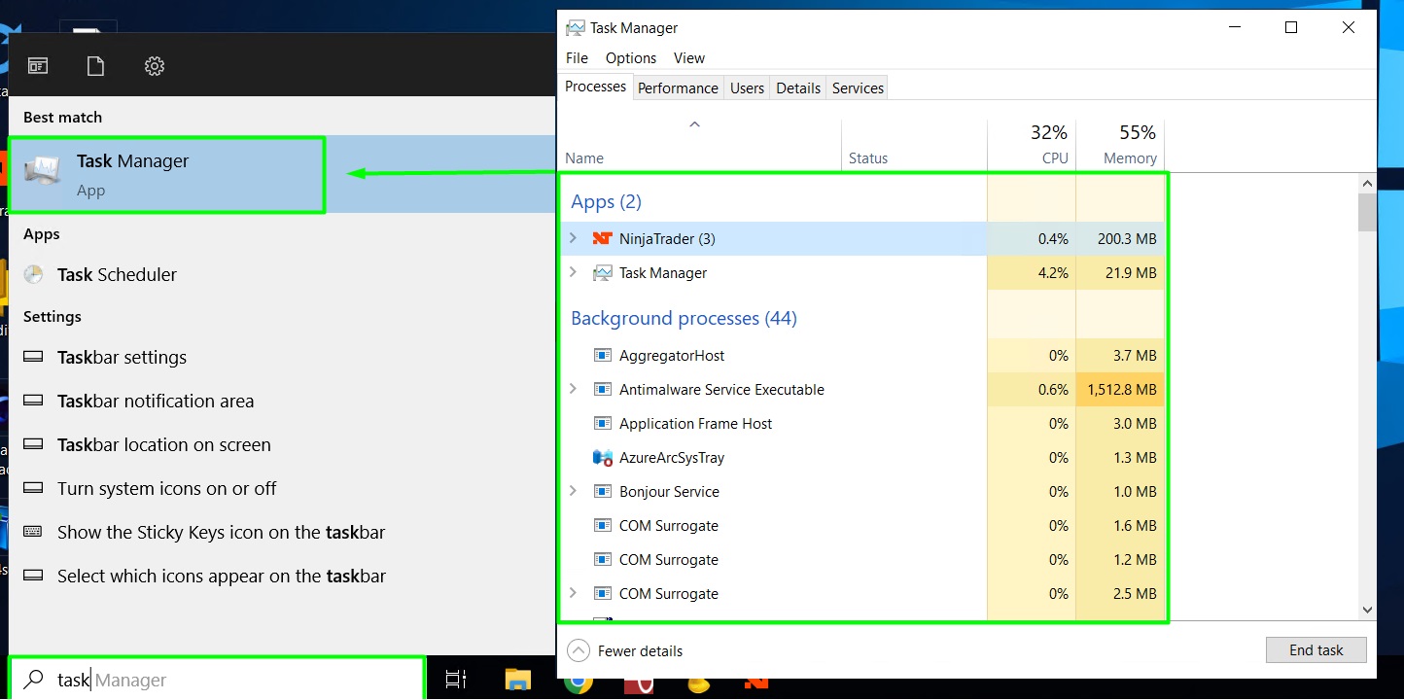Viewport: 1404px width, 700px height.
Task: Switch to the Performance tab
Action: [678, 87]
